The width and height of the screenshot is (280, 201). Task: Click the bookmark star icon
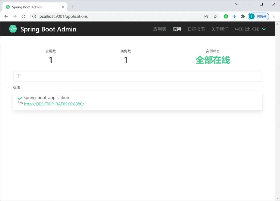click(215, 16)
